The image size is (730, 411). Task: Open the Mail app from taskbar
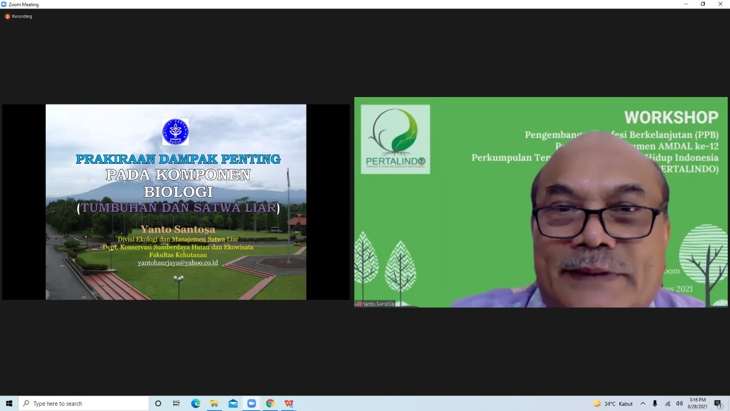click(x=233, y=404)
